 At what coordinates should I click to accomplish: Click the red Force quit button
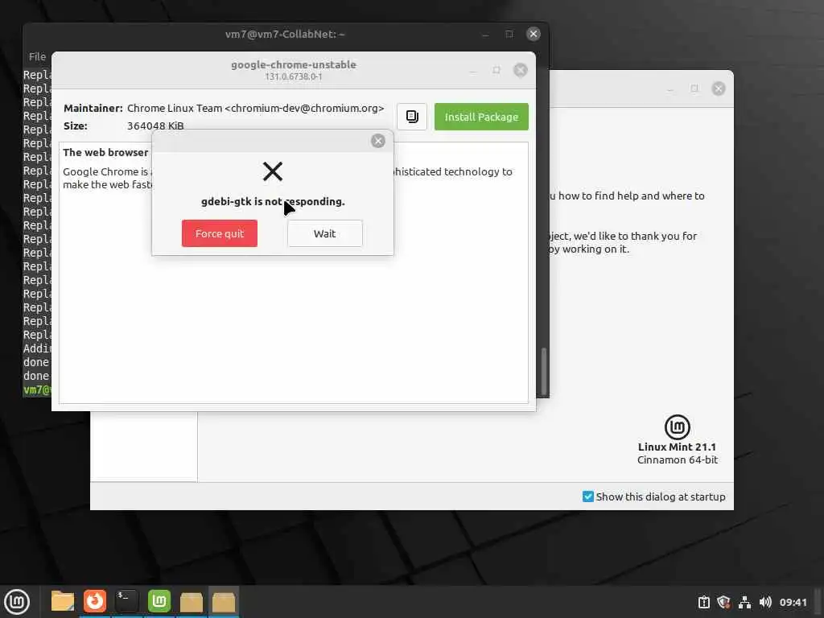[x=219, y=233]
